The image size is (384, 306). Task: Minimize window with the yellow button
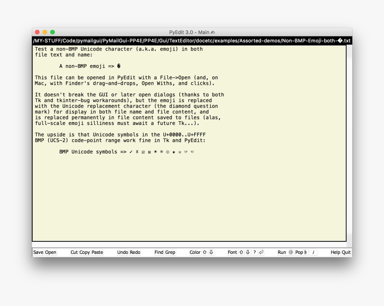coord(45,32)
